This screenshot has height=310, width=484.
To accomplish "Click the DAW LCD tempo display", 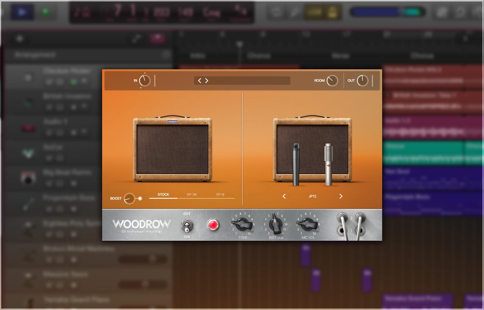I will point(185,13).
